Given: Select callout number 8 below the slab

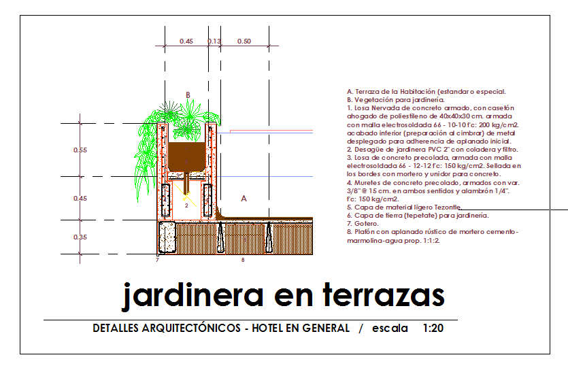Looking at the screenshot, I should coord(242,260).
